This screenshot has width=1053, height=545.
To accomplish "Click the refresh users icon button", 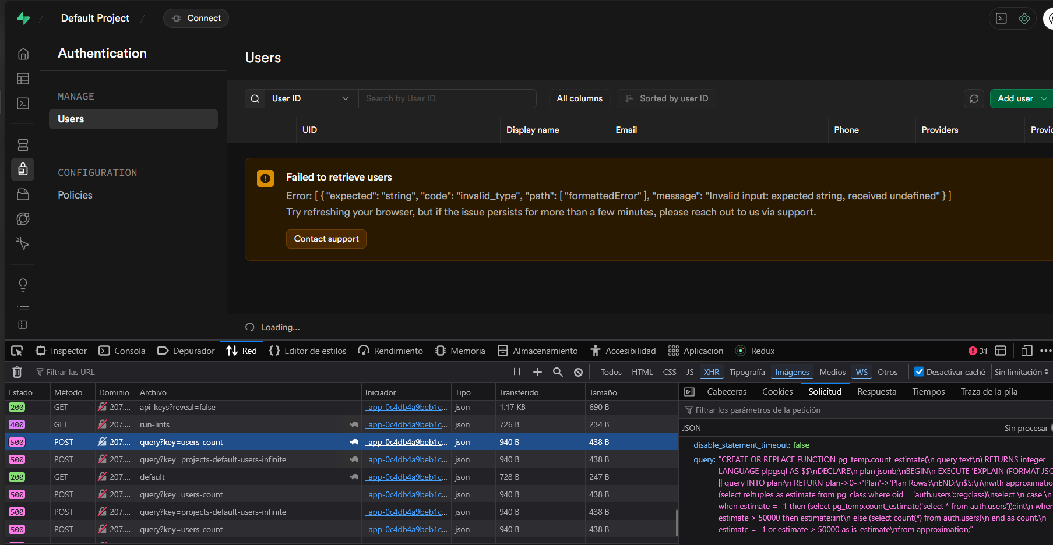I will (x=974, y=99).
